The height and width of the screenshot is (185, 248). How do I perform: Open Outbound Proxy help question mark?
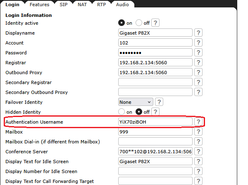tap(198, 73)
